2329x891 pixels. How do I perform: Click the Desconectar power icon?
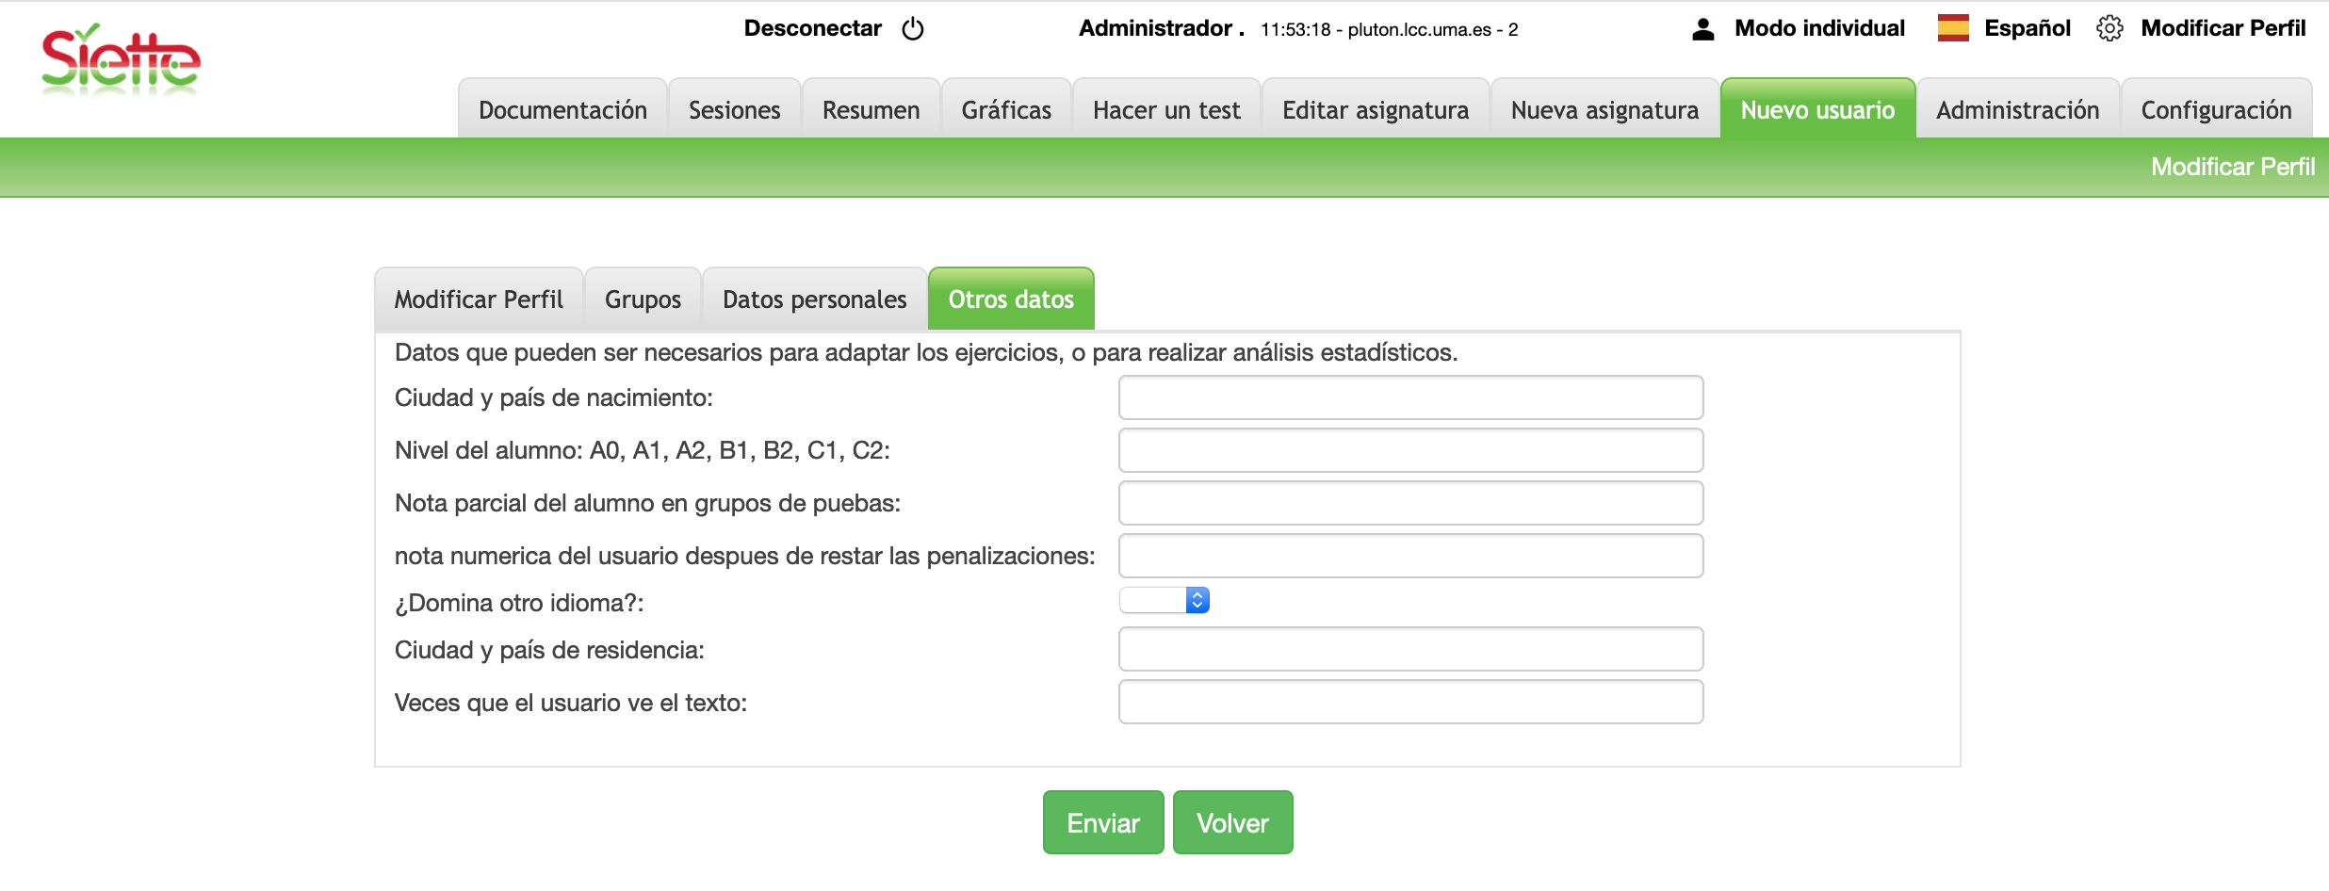(912, 29)
